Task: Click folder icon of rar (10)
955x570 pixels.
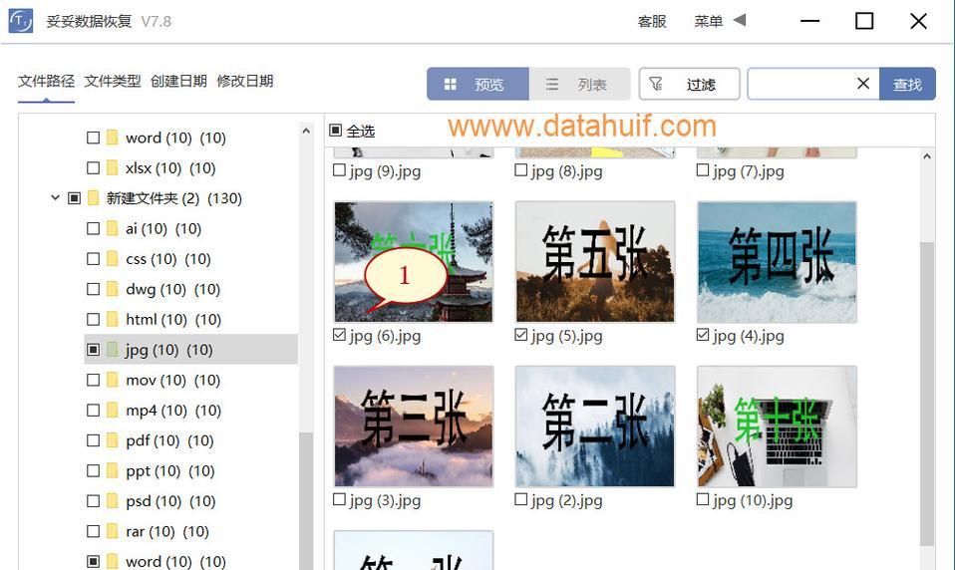Action: coord(112,531)
